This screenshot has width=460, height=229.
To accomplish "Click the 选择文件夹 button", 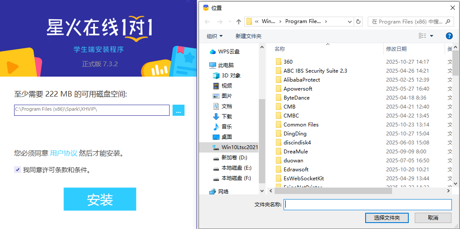I will 387,218.
